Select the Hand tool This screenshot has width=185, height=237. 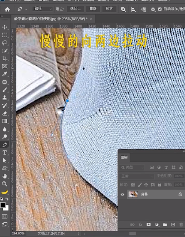tap(4, 176)
